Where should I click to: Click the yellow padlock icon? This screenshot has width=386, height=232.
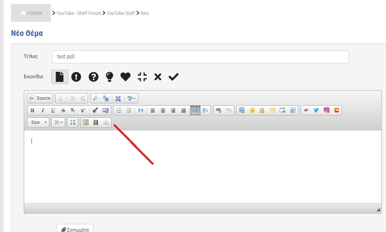pos(262,110)
